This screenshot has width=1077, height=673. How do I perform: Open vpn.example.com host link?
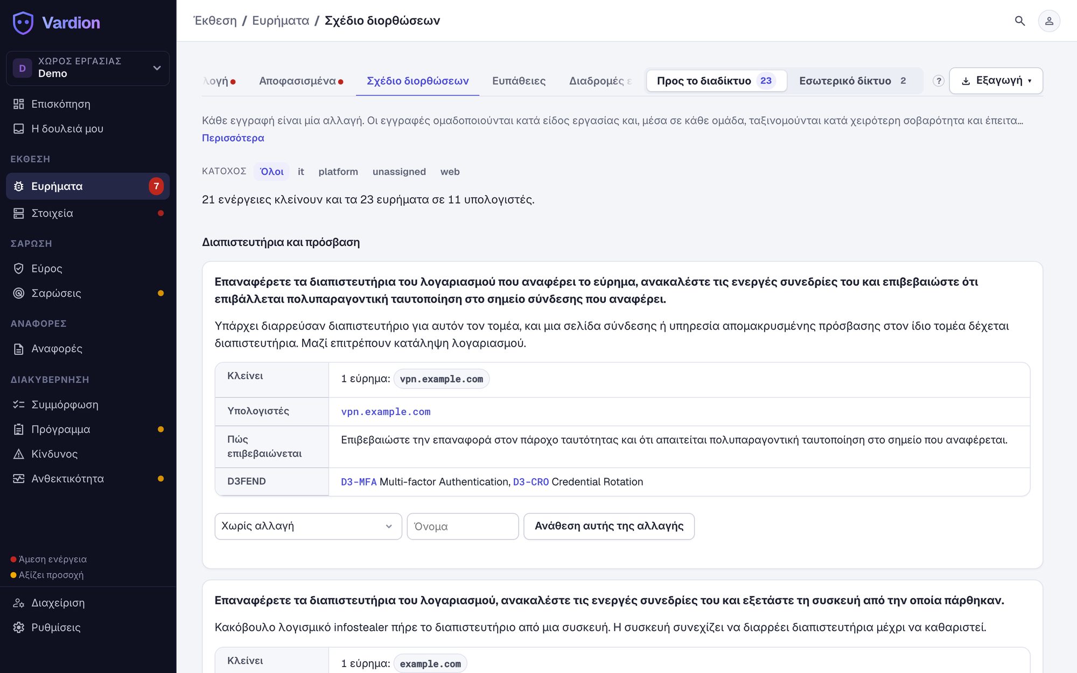pos(386,412)
